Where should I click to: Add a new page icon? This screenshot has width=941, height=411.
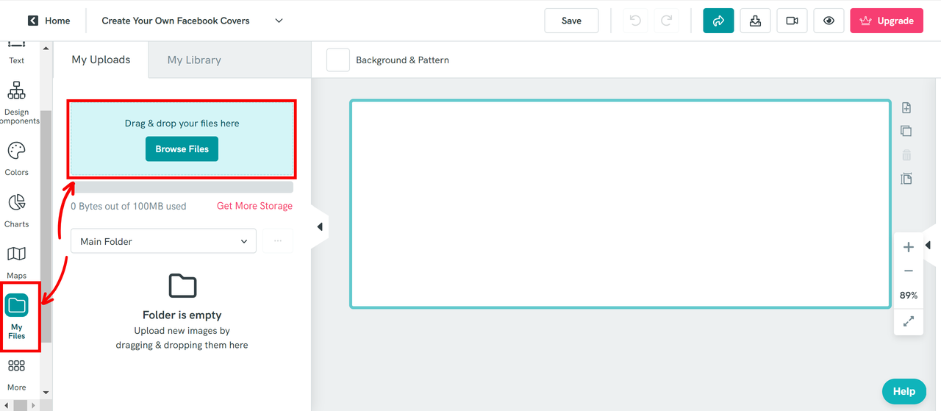click(906, 108)
